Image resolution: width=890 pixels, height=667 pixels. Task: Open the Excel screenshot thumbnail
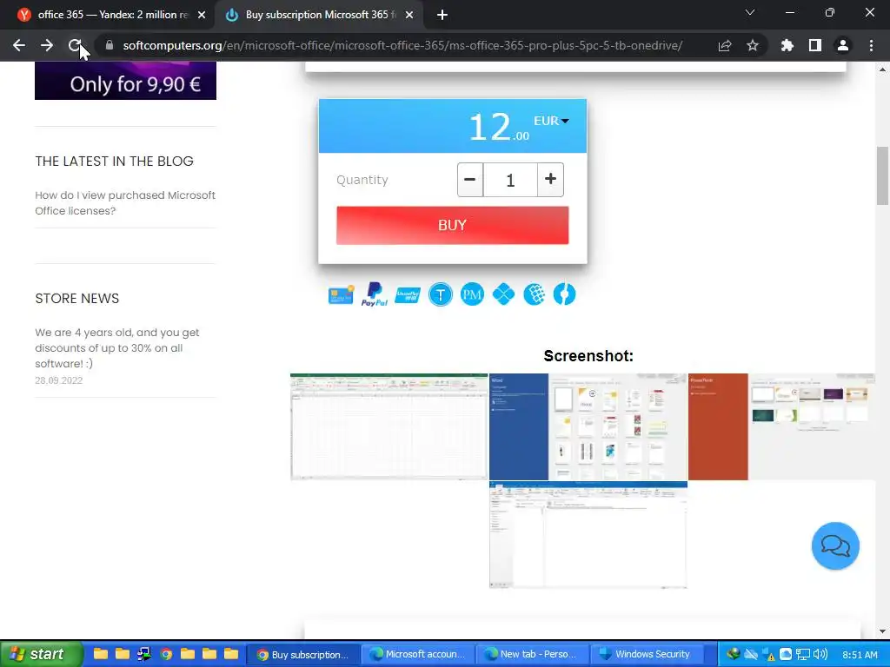(x=389, y=426)
